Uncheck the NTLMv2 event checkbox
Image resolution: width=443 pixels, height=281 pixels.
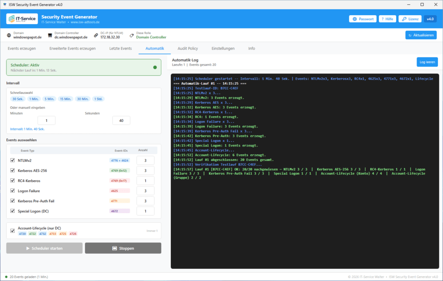[x=13, y=160]
